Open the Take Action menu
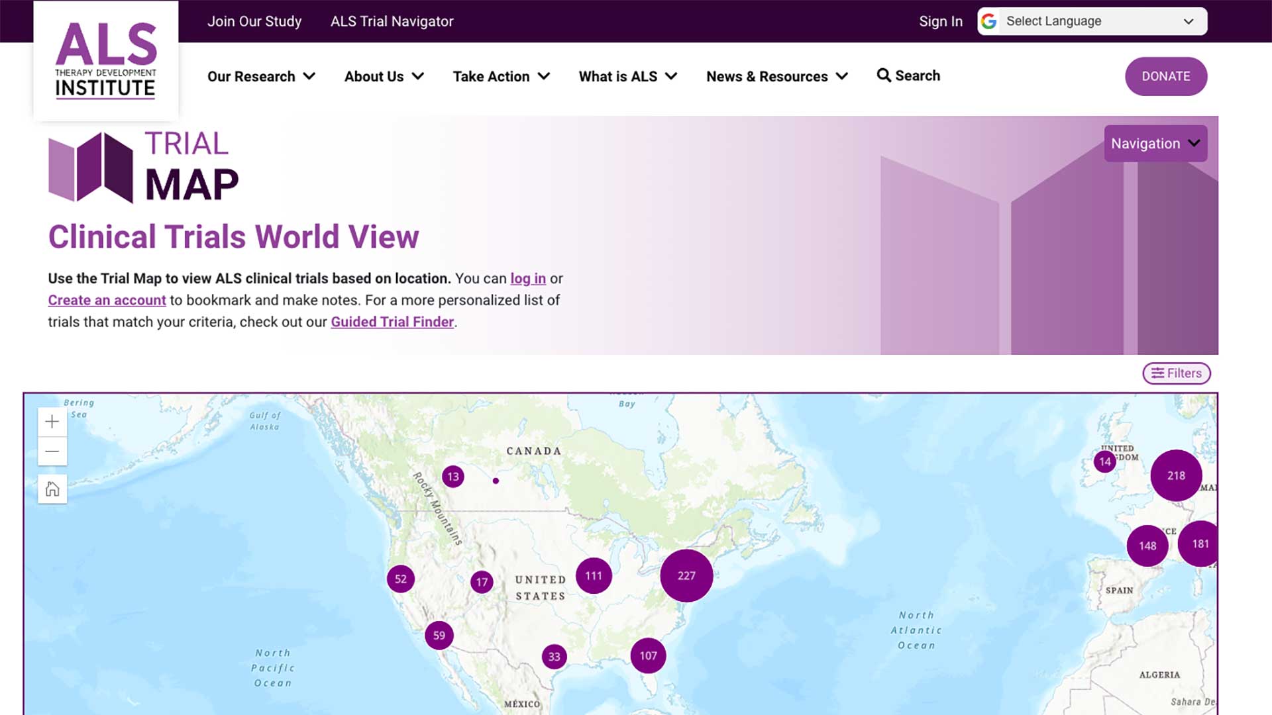Screen dimensions: 1272x715 (501, 76)
